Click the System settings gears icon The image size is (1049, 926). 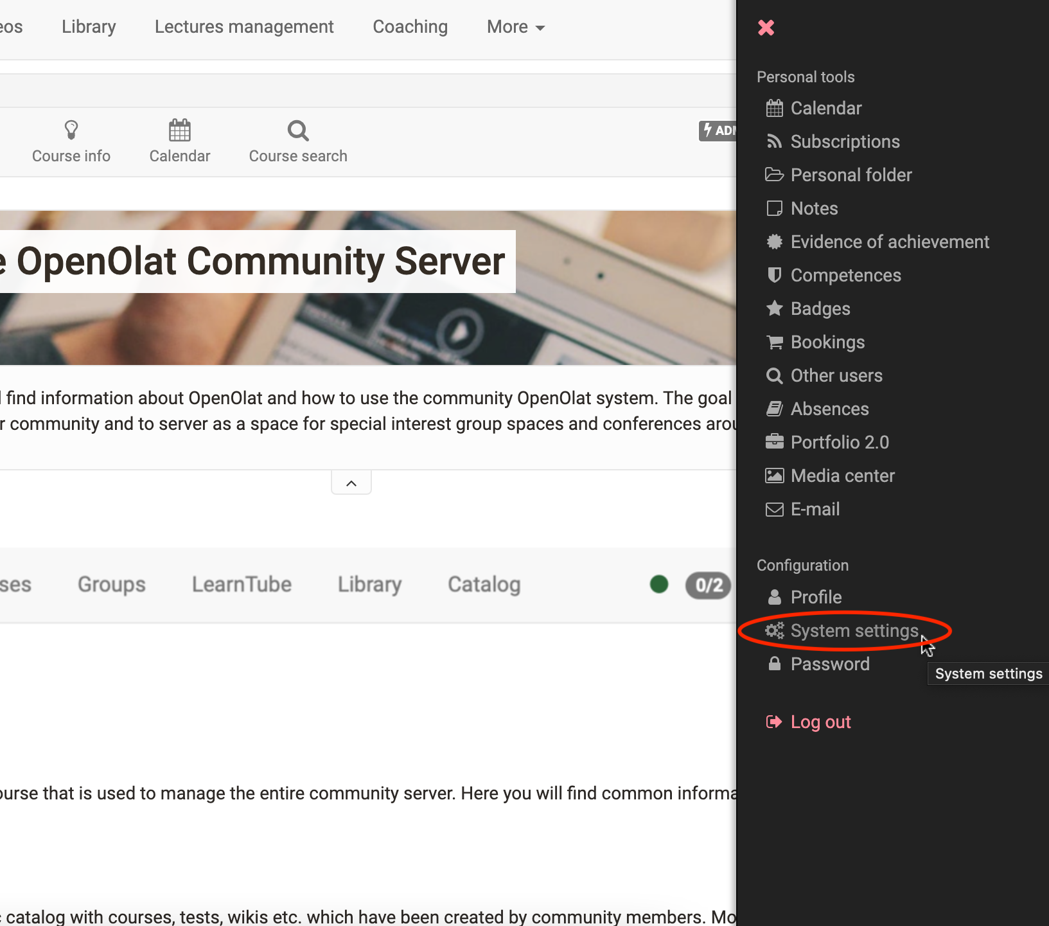point(775,630)
